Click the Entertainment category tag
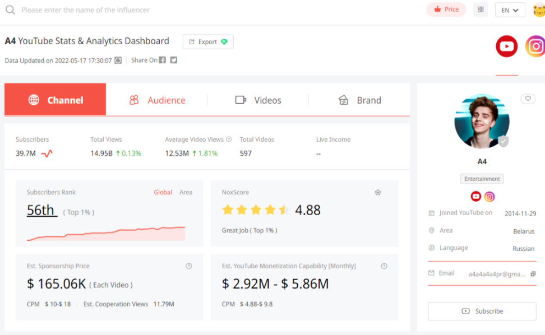The height and width of the screenshot is (335, 545). (x=482, y=179)
